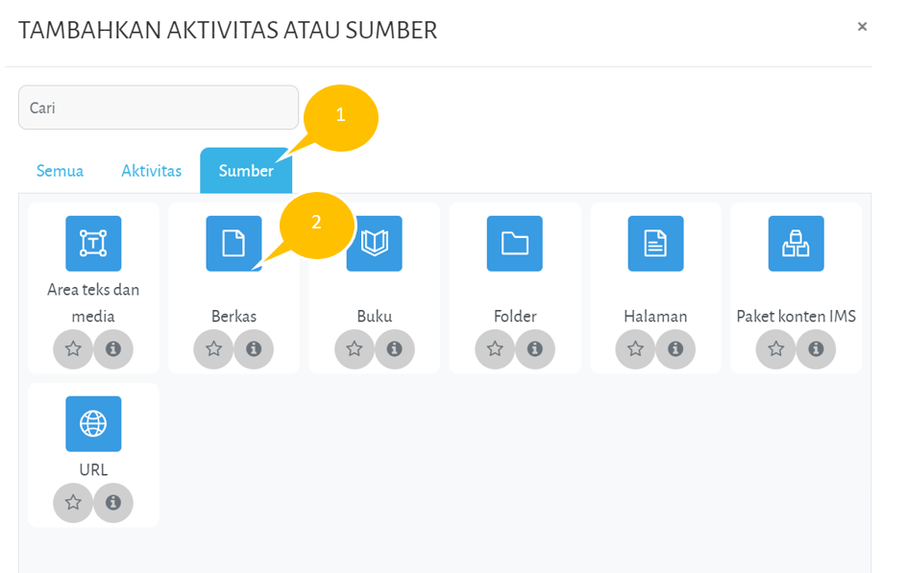This screenshot has height=573, width=906.
Task: Choose the Berkas file resource icon
Action: 233,244
